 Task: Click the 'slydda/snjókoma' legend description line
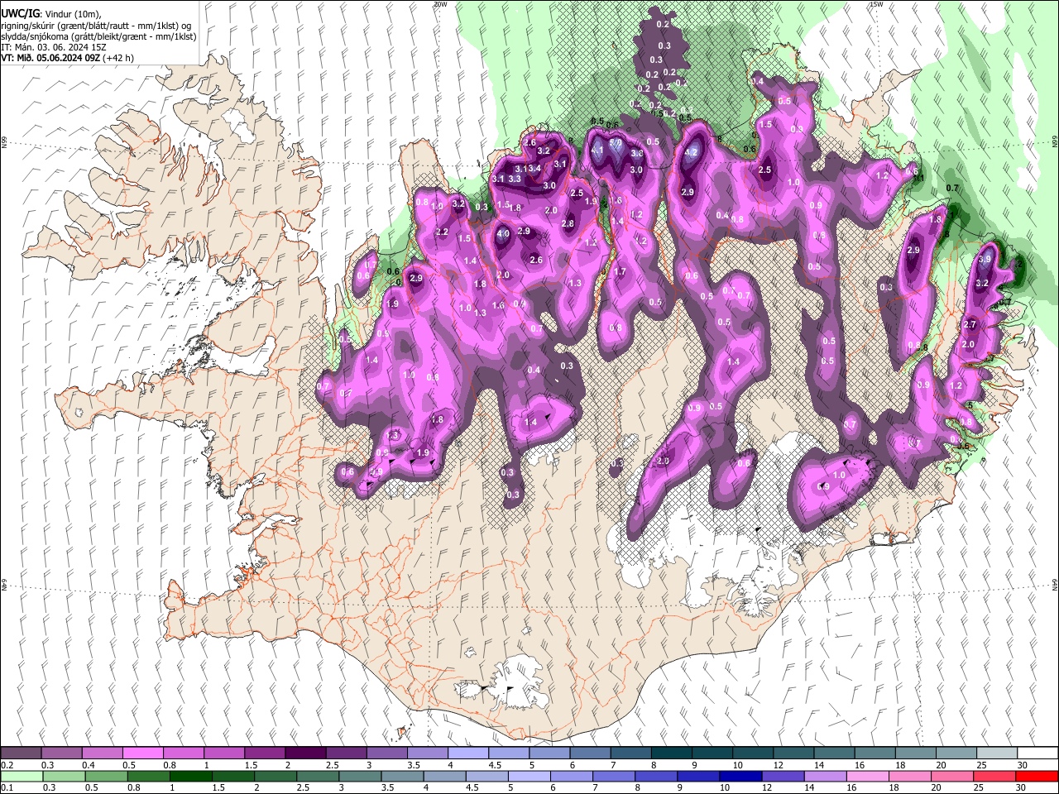tap(98, 36)
